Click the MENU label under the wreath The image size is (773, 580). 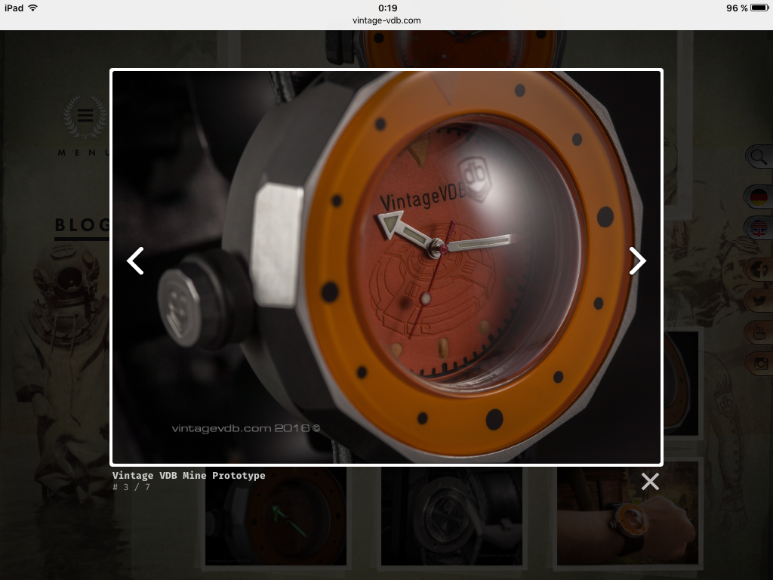point(84,153)
